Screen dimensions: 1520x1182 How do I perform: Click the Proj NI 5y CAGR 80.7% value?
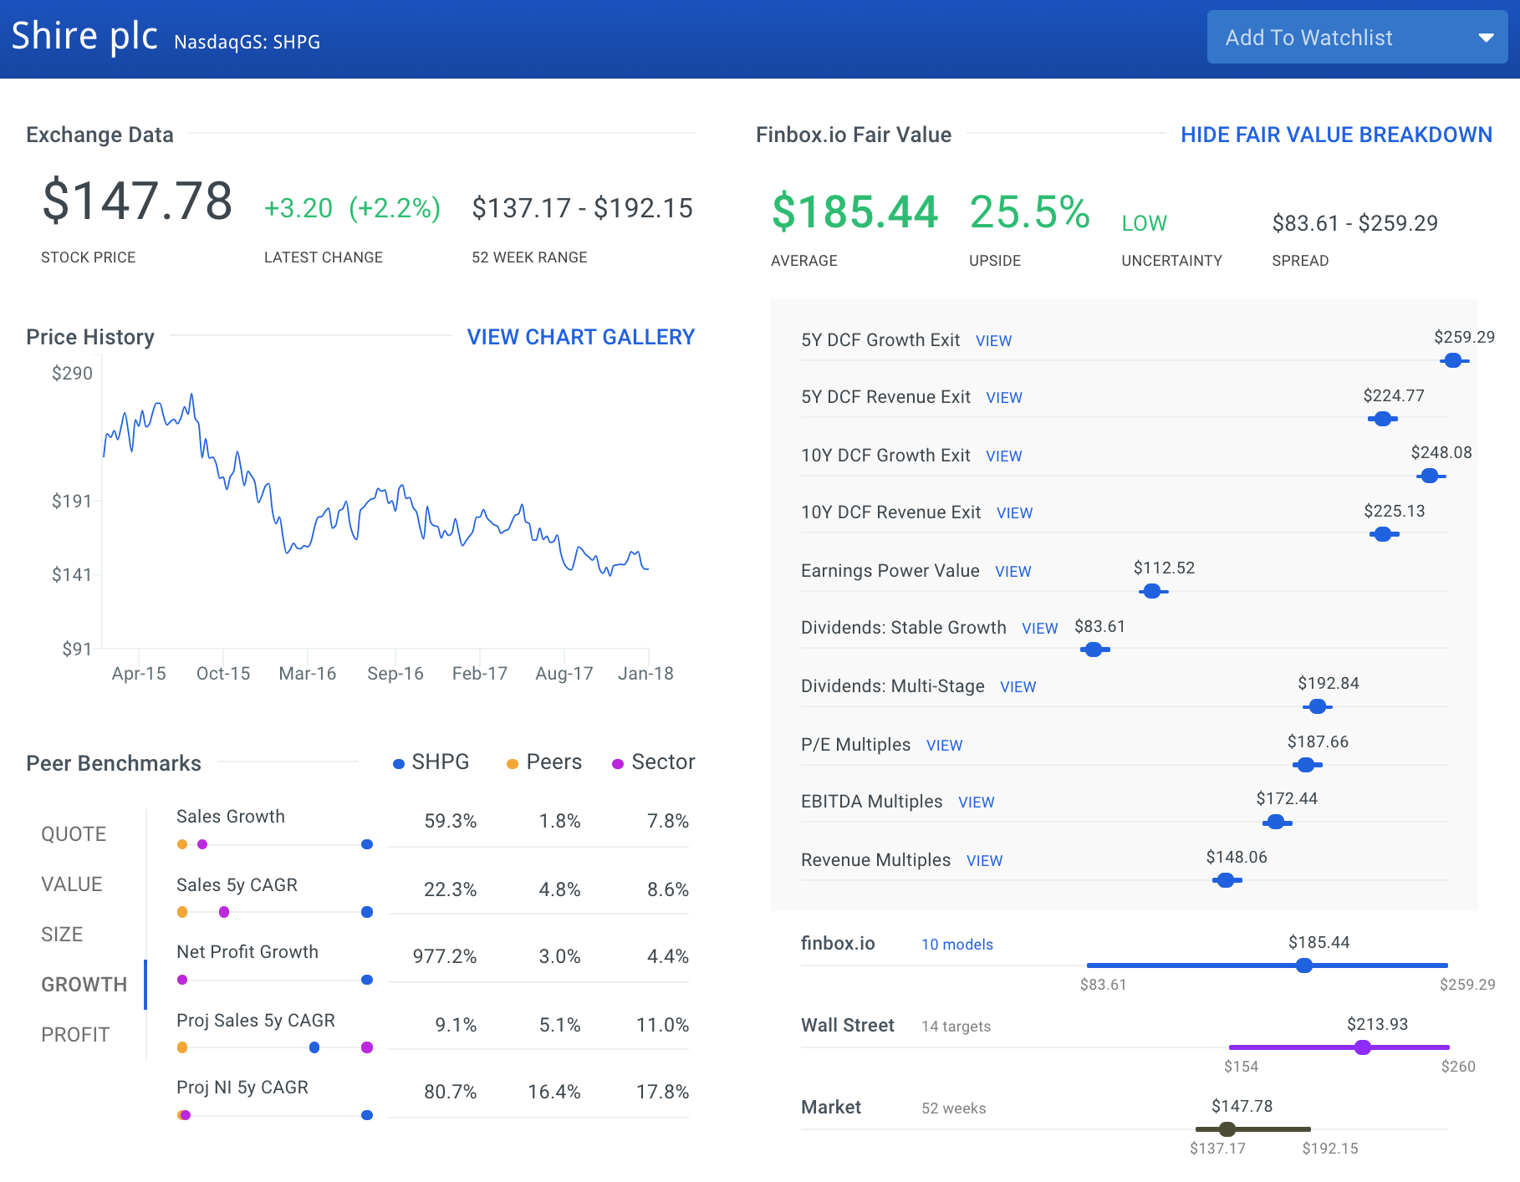451,1092
